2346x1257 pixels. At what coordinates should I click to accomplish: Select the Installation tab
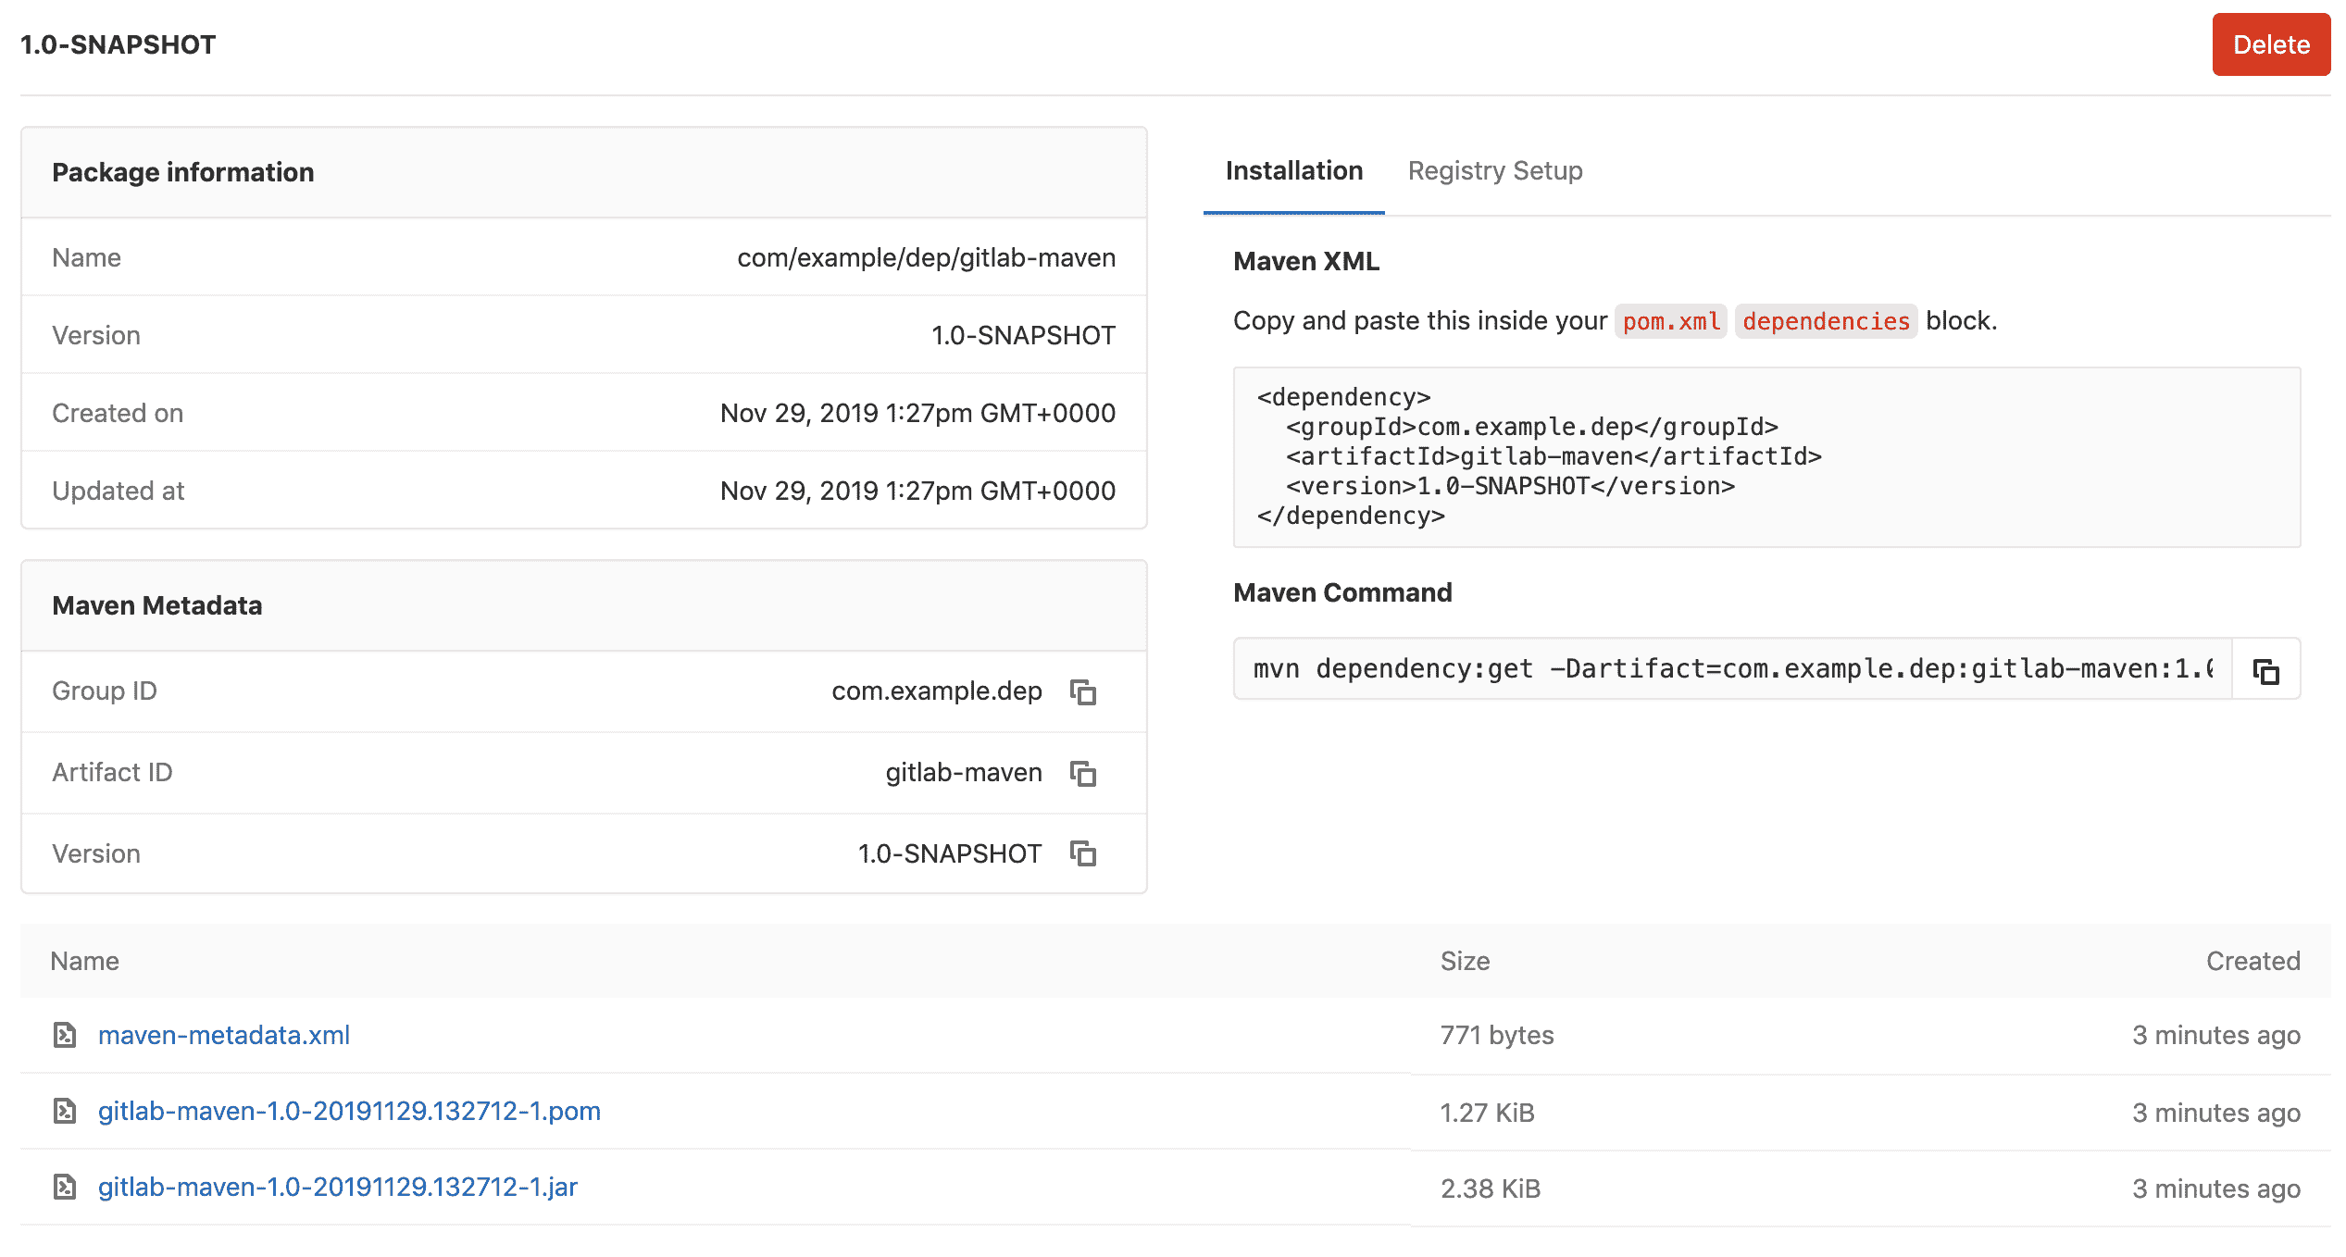pyautogui.click(x=1293, y=170)
